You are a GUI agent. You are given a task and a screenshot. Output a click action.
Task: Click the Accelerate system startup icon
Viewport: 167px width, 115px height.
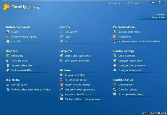tap(115, 41)
